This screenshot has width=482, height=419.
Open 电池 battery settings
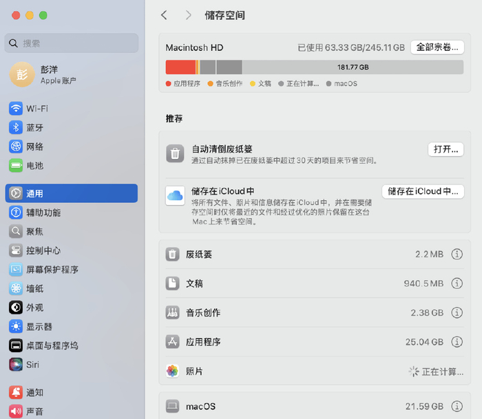pyautogui.click(x=72, y=166)
